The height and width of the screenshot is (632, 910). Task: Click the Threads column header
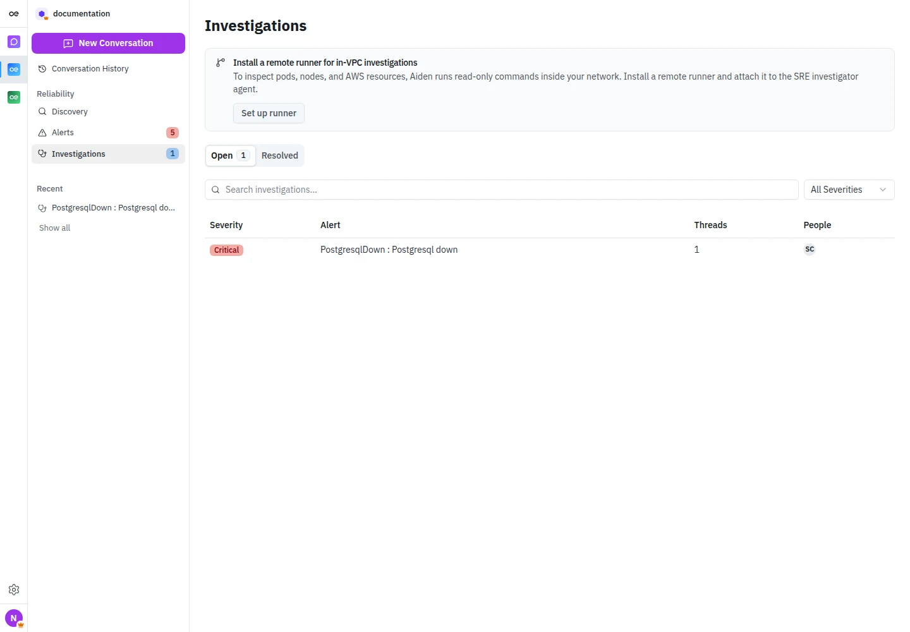coord(710,225)
